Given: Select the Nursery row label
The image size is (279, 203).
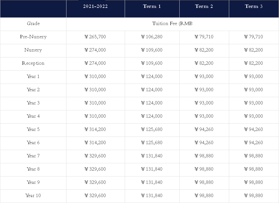Looking at the screenshot, I should (x=33, y=50).
